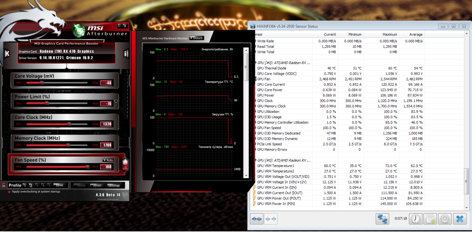Viewport: 472px width, 233px height.
Task: Click lightning icon beside GPU VRM Current Out
Action: [254, 193]
